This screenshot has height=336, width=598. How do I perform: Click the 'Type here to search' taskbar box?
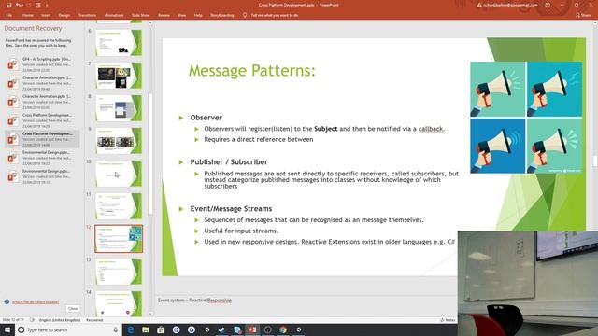pyautogui.click(x=68, y=329)
